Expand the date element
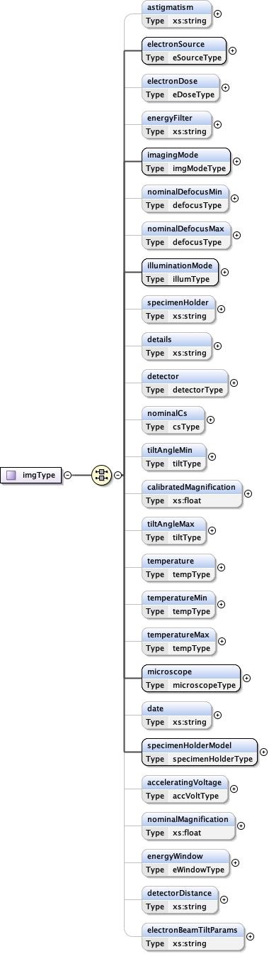The width and height of the screenshot is (269, 954). tap(217, 715)
